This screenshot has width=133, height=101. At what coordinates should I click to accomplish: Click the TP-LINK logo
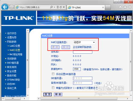pos(19,18)
